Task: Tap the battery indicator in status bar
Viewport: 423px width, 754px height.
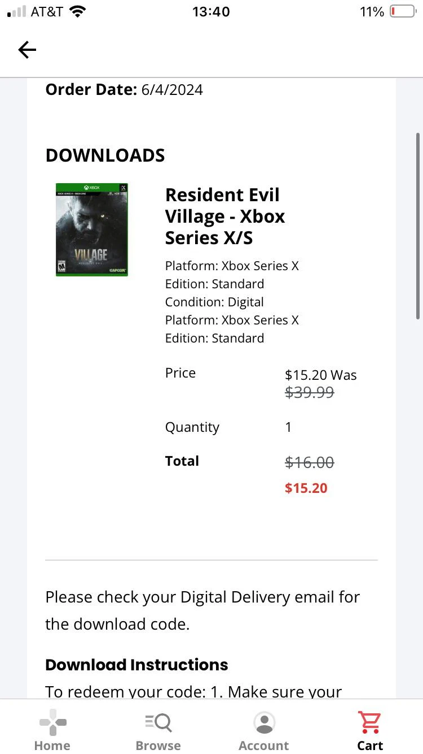Action: click(x=402, y=11)
